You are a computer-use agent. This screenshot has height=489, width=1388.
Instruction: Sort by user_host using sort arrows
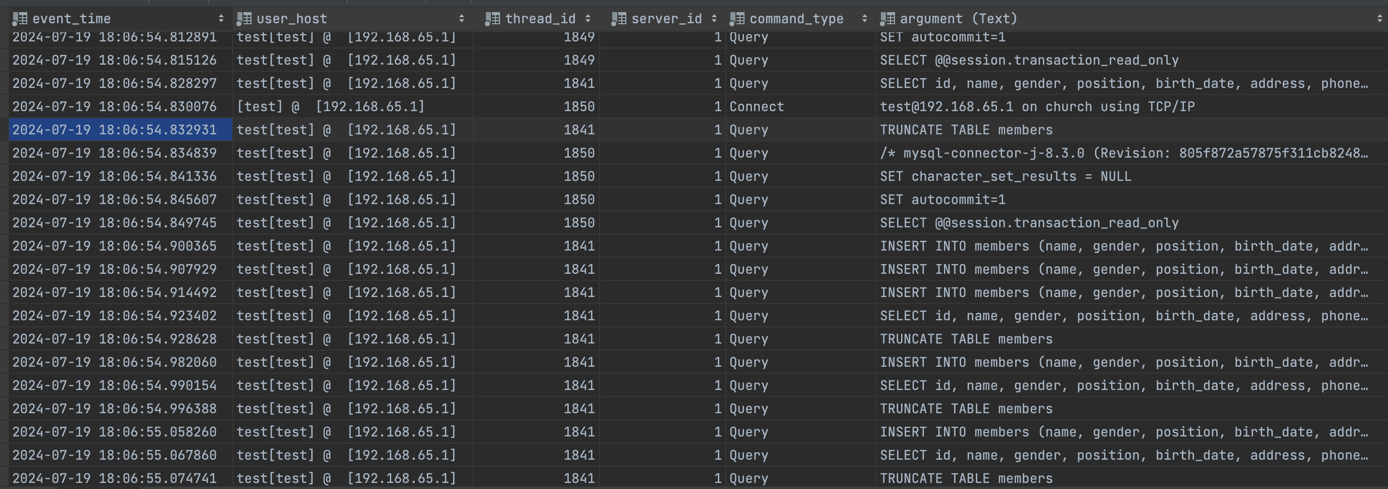pos(461,19)
